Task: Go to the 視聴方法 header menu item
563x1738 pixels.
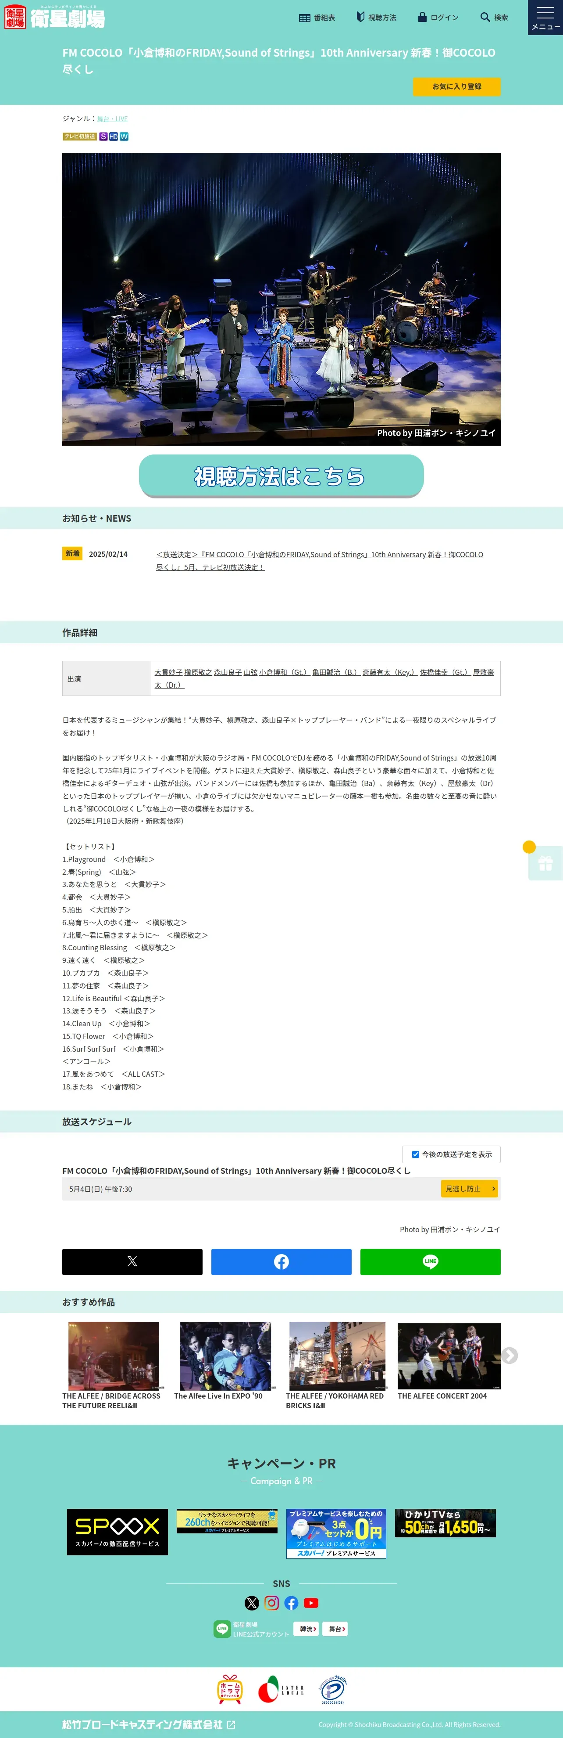Action: [x=377, y=18]
